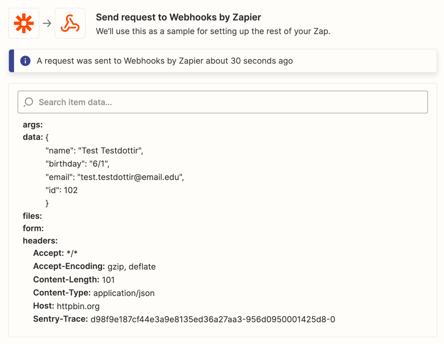Select the data field label

pyautogui.click(x=32, y=137)
